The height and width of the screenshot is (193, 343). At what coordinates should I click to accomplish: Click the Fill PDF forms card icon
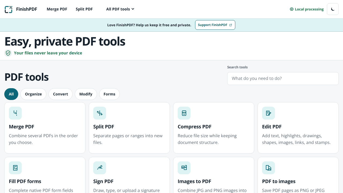coord(15,168)
